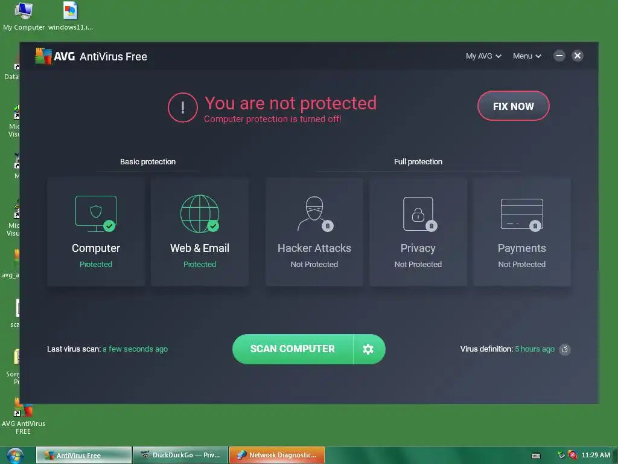
Task: Click the red AVG tray icon
Action: click(x=573, y=456)
